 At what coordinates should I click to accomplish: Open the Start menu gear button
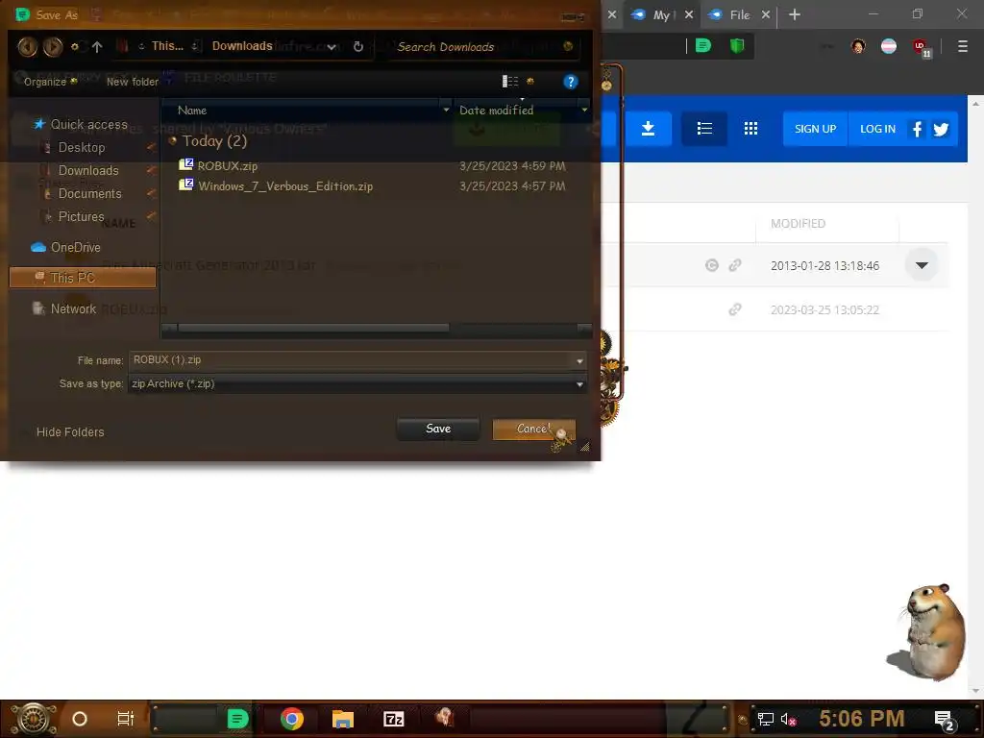coord(33,719)
